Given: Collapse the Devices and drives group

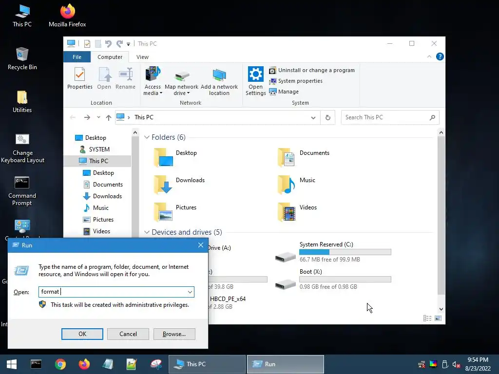Looking at the screenshot, I should 147,232.
